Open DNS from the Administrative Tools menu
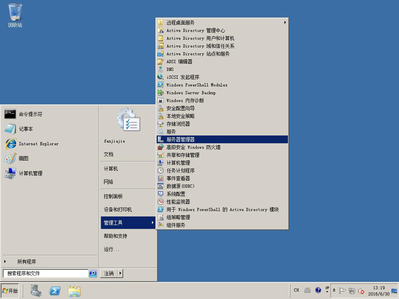 click(x=170, y=69)
